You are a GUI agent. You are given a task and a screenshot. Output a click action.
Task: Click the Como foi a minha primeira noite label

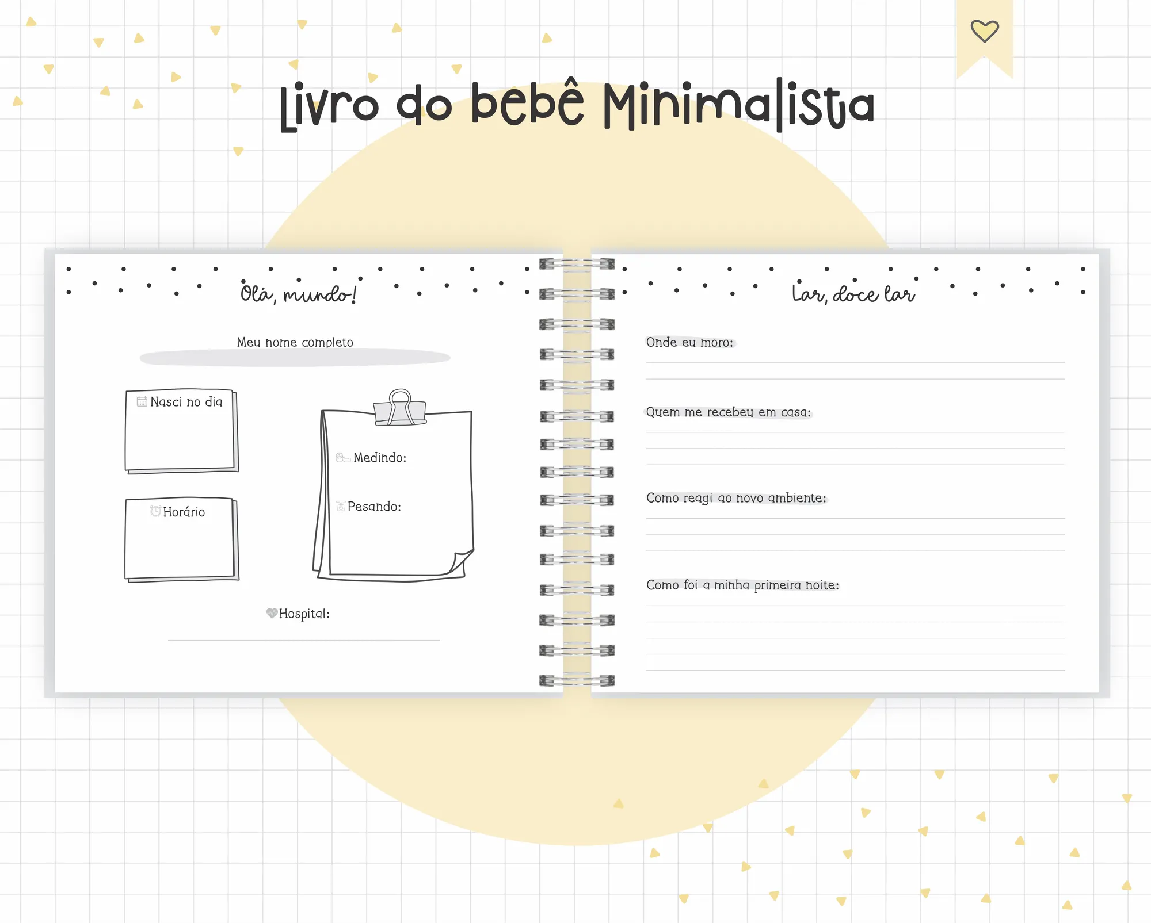point(742,585)
